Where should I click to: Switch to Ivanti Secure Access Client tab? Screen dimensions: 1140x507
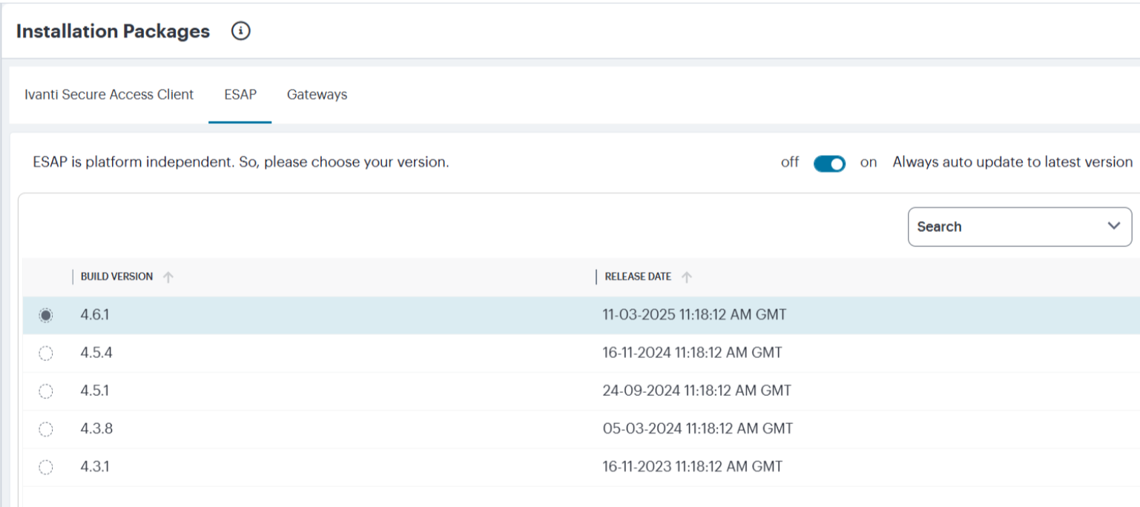pos(109,95)
